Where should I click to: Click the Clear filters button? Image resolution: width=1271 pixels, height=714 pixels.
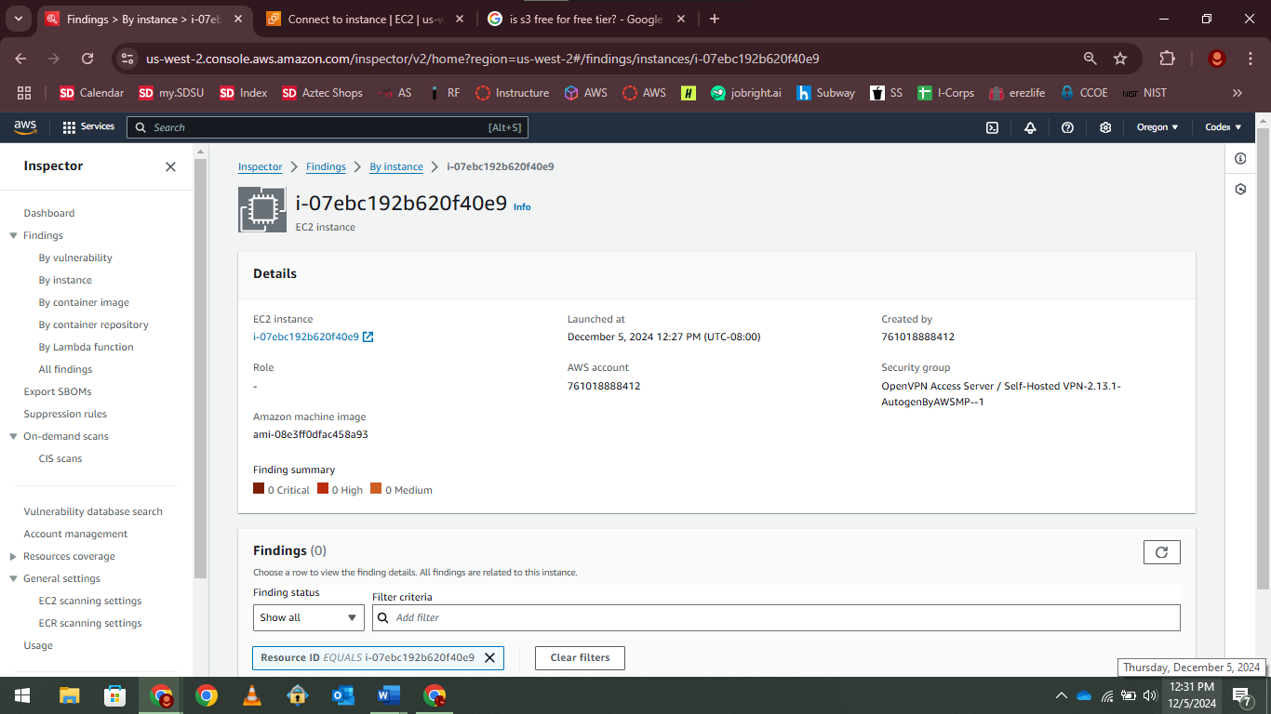[x=579, y=657]
